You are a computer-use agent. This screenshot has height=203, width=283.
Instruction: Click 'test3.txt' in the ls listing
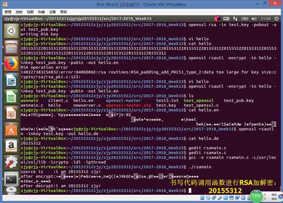[167, 100]
